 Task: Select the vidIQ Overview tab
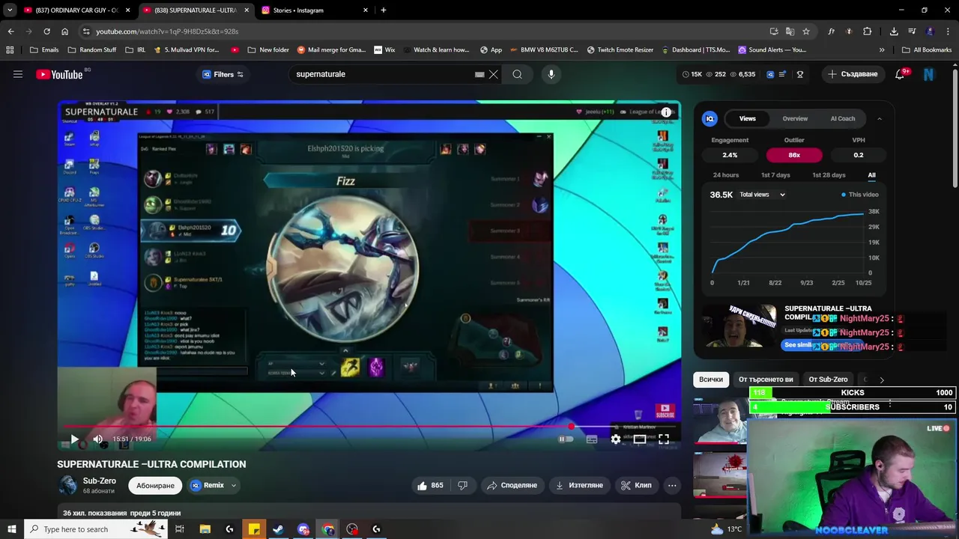795,118
